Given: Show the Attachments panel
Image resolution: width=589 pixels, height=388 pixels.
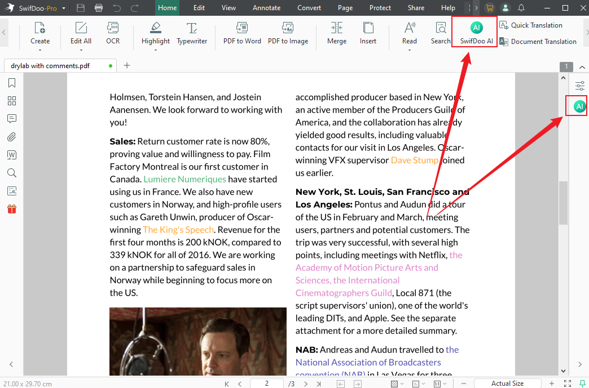Looking at the screenshot, I should point(12,137).
